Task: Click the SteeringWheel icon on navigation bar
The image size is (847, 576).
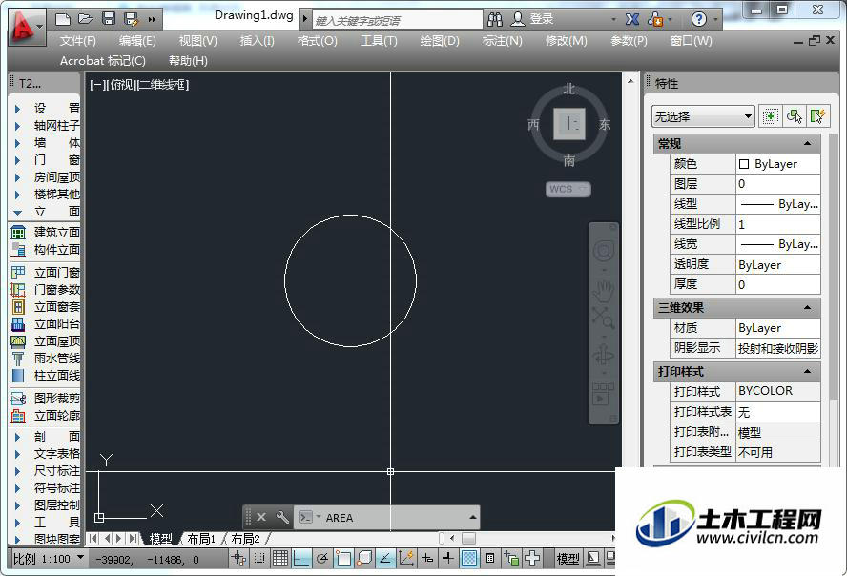Action: [604, 251]
